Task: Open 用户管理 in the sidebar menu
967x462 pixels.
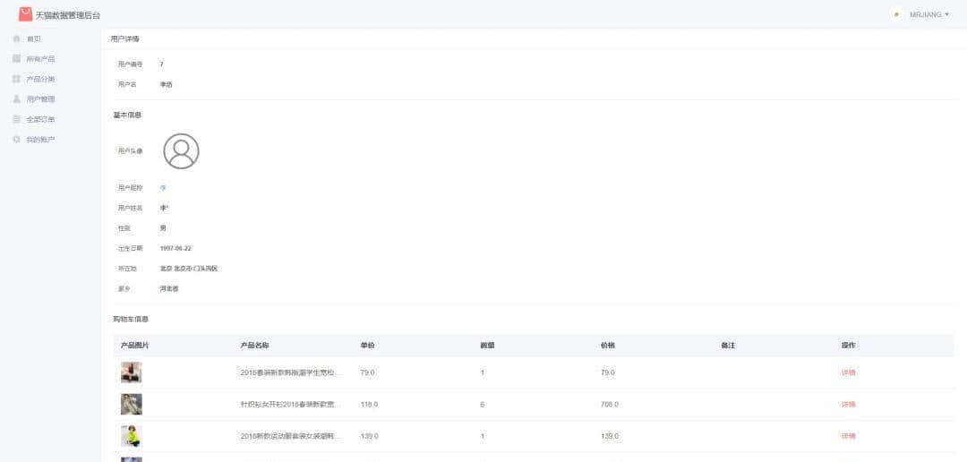Action: coord(40,99)
